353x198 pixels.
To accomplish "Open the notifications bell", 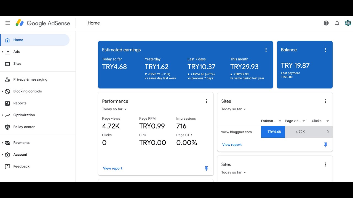I will [337, 23].
